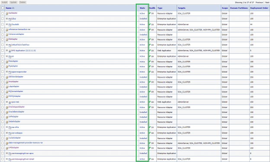Expand the Cloudsdk deployment node
The image size is (270, 162).
click(7, 24)
